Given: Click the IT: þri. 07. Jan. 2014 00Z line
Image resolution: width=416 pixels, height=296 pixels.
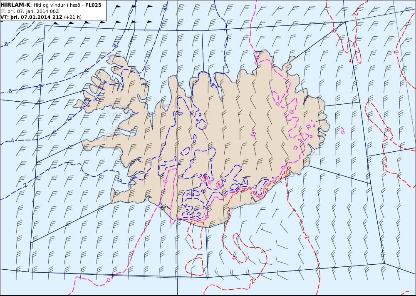Looking at the screenshot, I should click(x=30, y=11).
